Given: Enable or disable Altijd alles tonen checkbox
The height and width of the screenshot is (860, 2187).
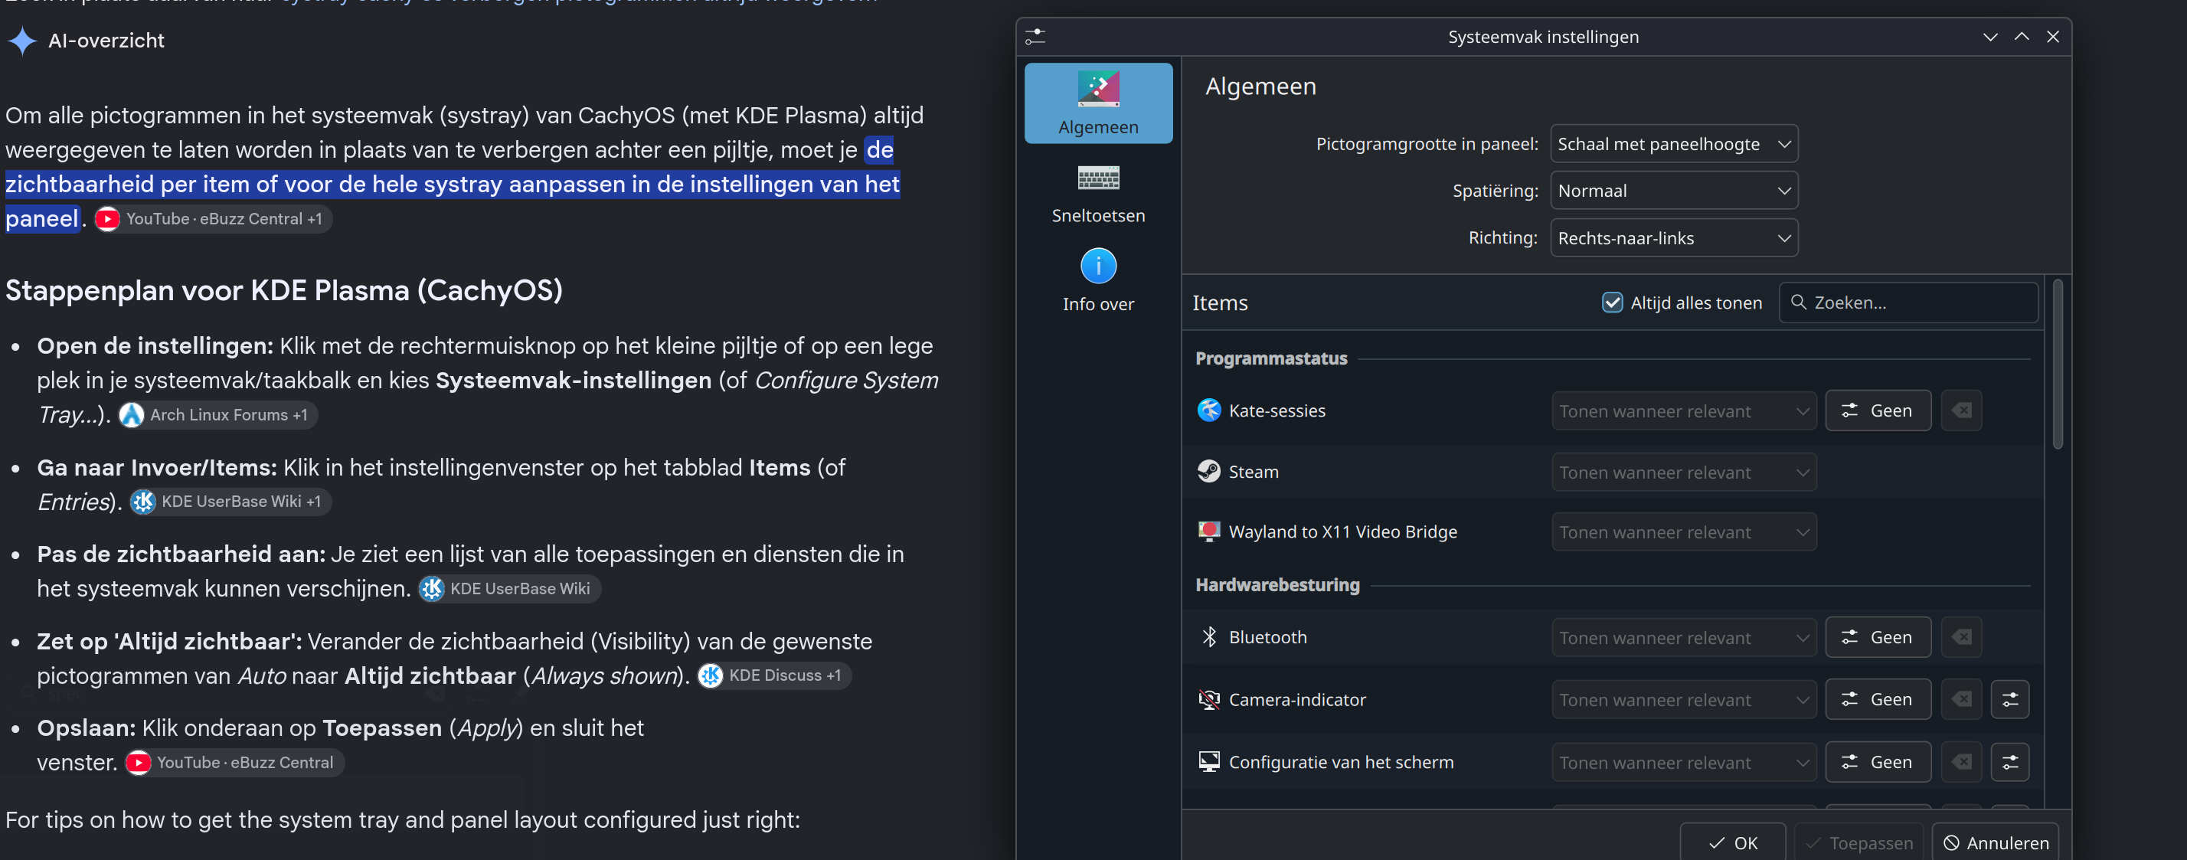Looking at the screenshot, I should [x=1611, y=303].
